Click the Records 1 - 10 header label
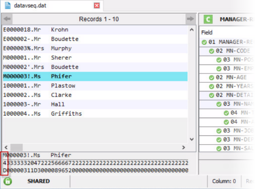This screenshot has width=255, height=189. click(99, 19)
